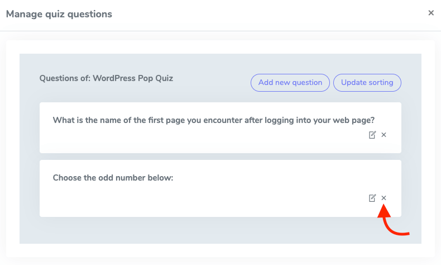Click the Manage quiz questions title
The height and width of the screenshot is (265, 441).
pos(59,14)
